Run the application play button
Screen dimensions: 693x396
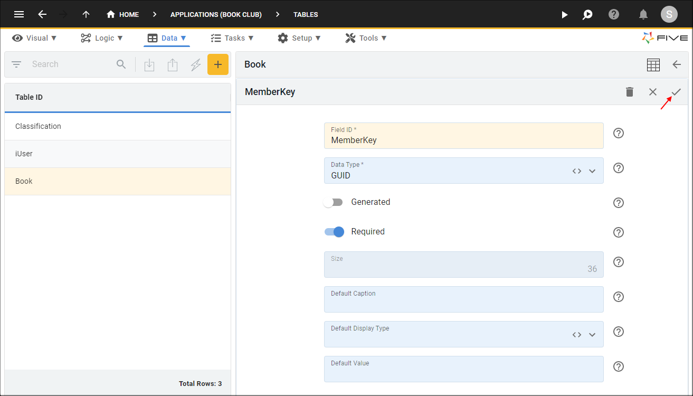coord(564,15)
